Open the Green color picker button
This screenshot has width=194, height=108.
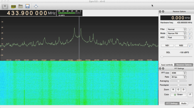178,95
